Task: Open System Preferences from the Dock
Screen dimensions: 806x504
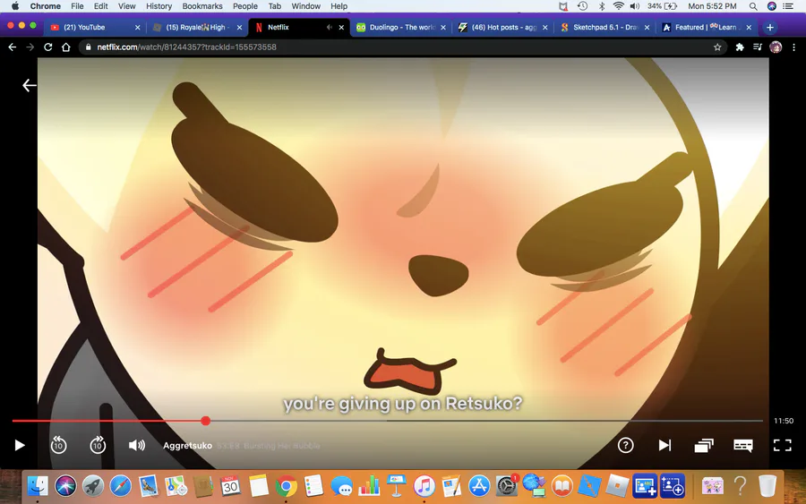Action: click(x=507, y=485)
